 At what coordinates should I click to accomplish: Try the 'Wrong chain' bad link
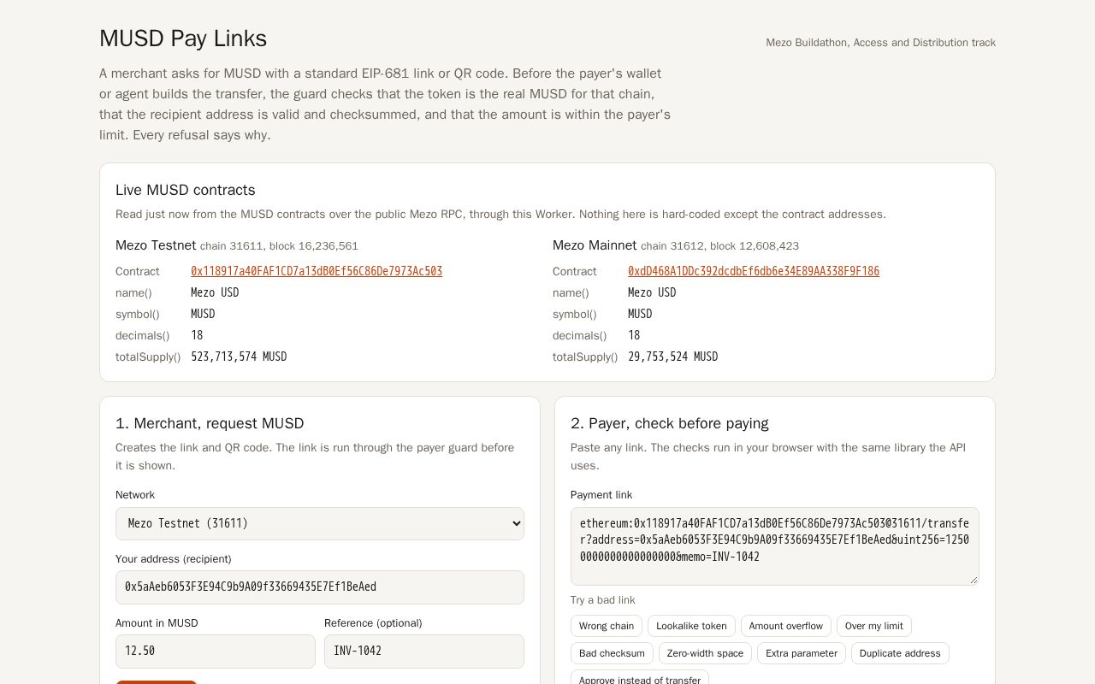click(607, 626)
